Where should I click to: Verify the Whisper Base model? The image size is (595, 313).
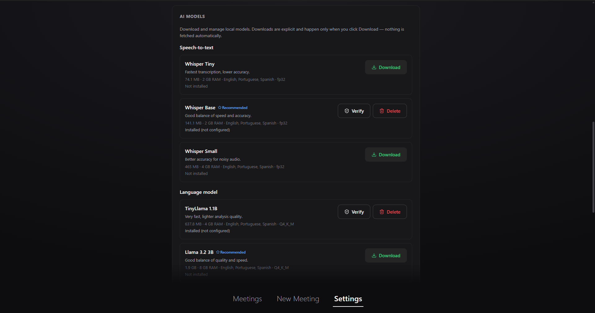[354, 111]
